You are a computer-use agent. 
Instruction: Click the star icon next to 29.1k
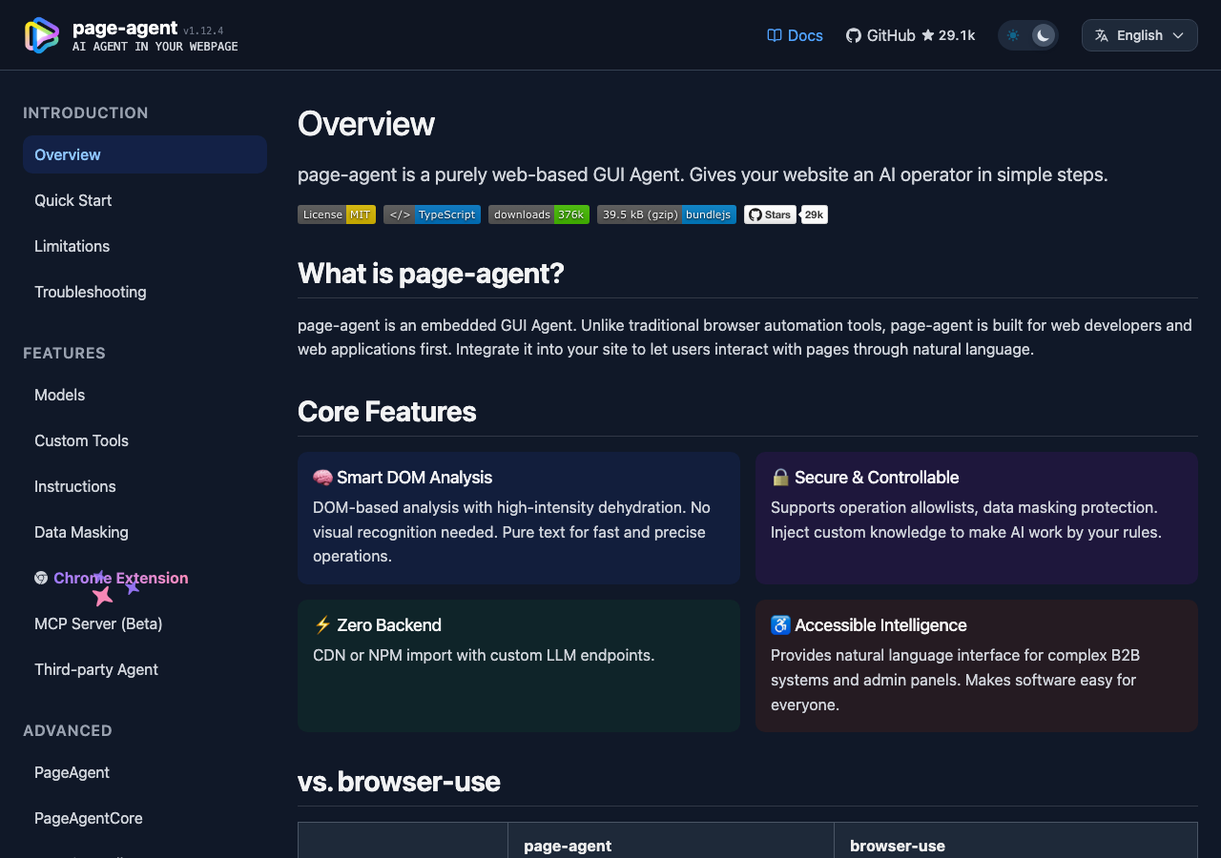coord(928,35)
